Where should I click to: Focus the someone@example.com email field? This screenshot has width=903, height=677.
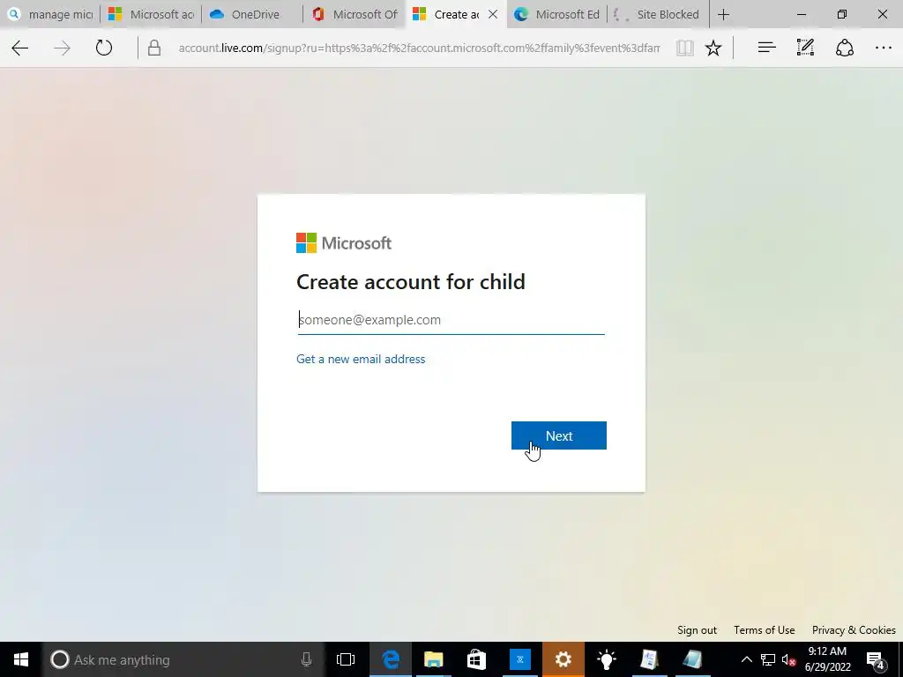[x=451, y=320]
